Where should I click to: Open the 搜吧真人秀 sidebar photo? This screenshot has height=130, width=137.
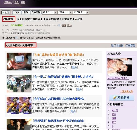point(120,67)
